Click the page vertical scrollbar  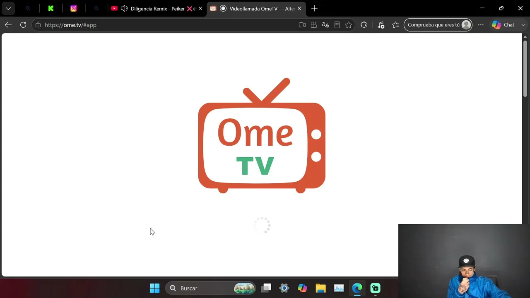[x=525, y=68]
